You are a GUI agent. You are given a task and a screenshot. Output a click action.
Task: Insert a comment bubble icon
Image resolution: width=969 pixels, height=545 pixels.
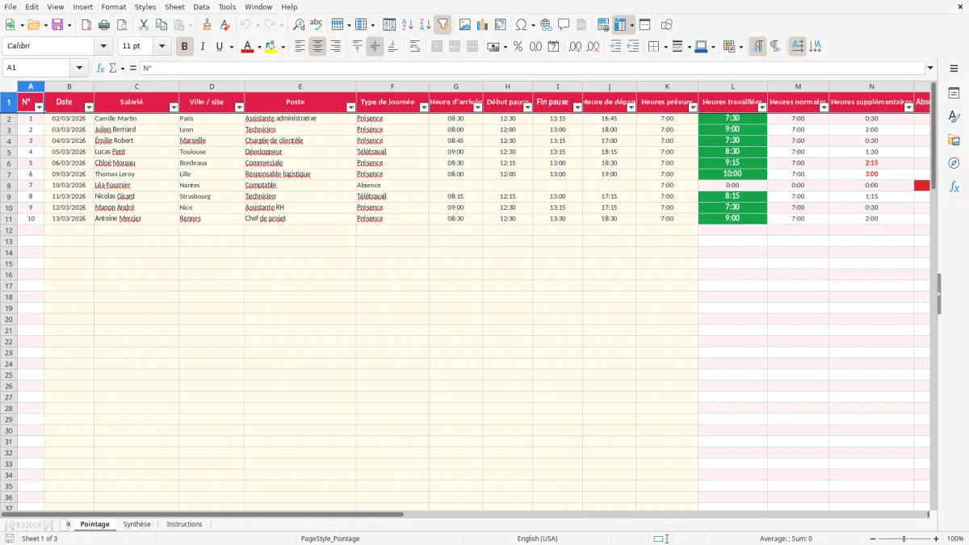pos(564,25)
